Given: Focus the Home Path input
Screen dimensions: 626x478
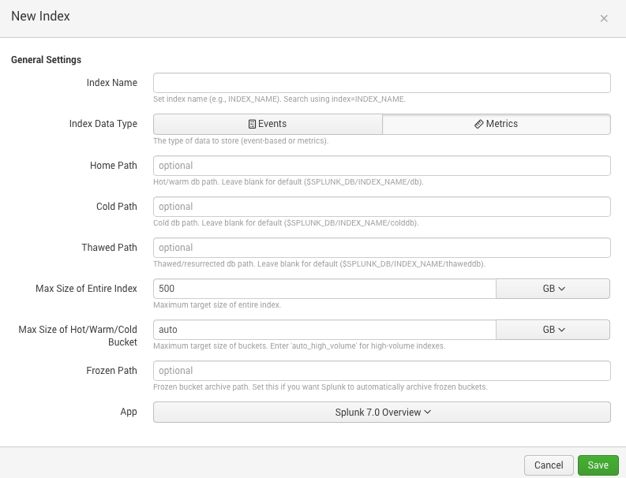Looking at the screenshot, I should (381, 166).
